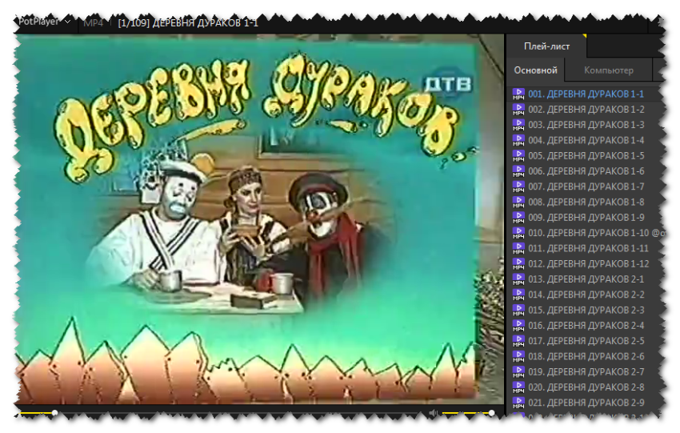Image resolution: width=680 pixels, height=433 pixels.
Task: Click the MP4 file icon beside item 018
Action: [518, 357]
